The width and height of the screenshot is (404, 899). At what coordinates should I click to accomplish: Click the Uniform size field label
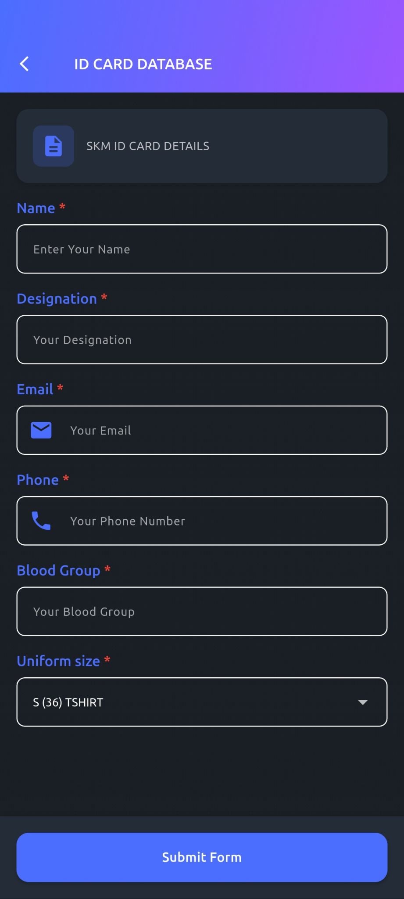58,661
